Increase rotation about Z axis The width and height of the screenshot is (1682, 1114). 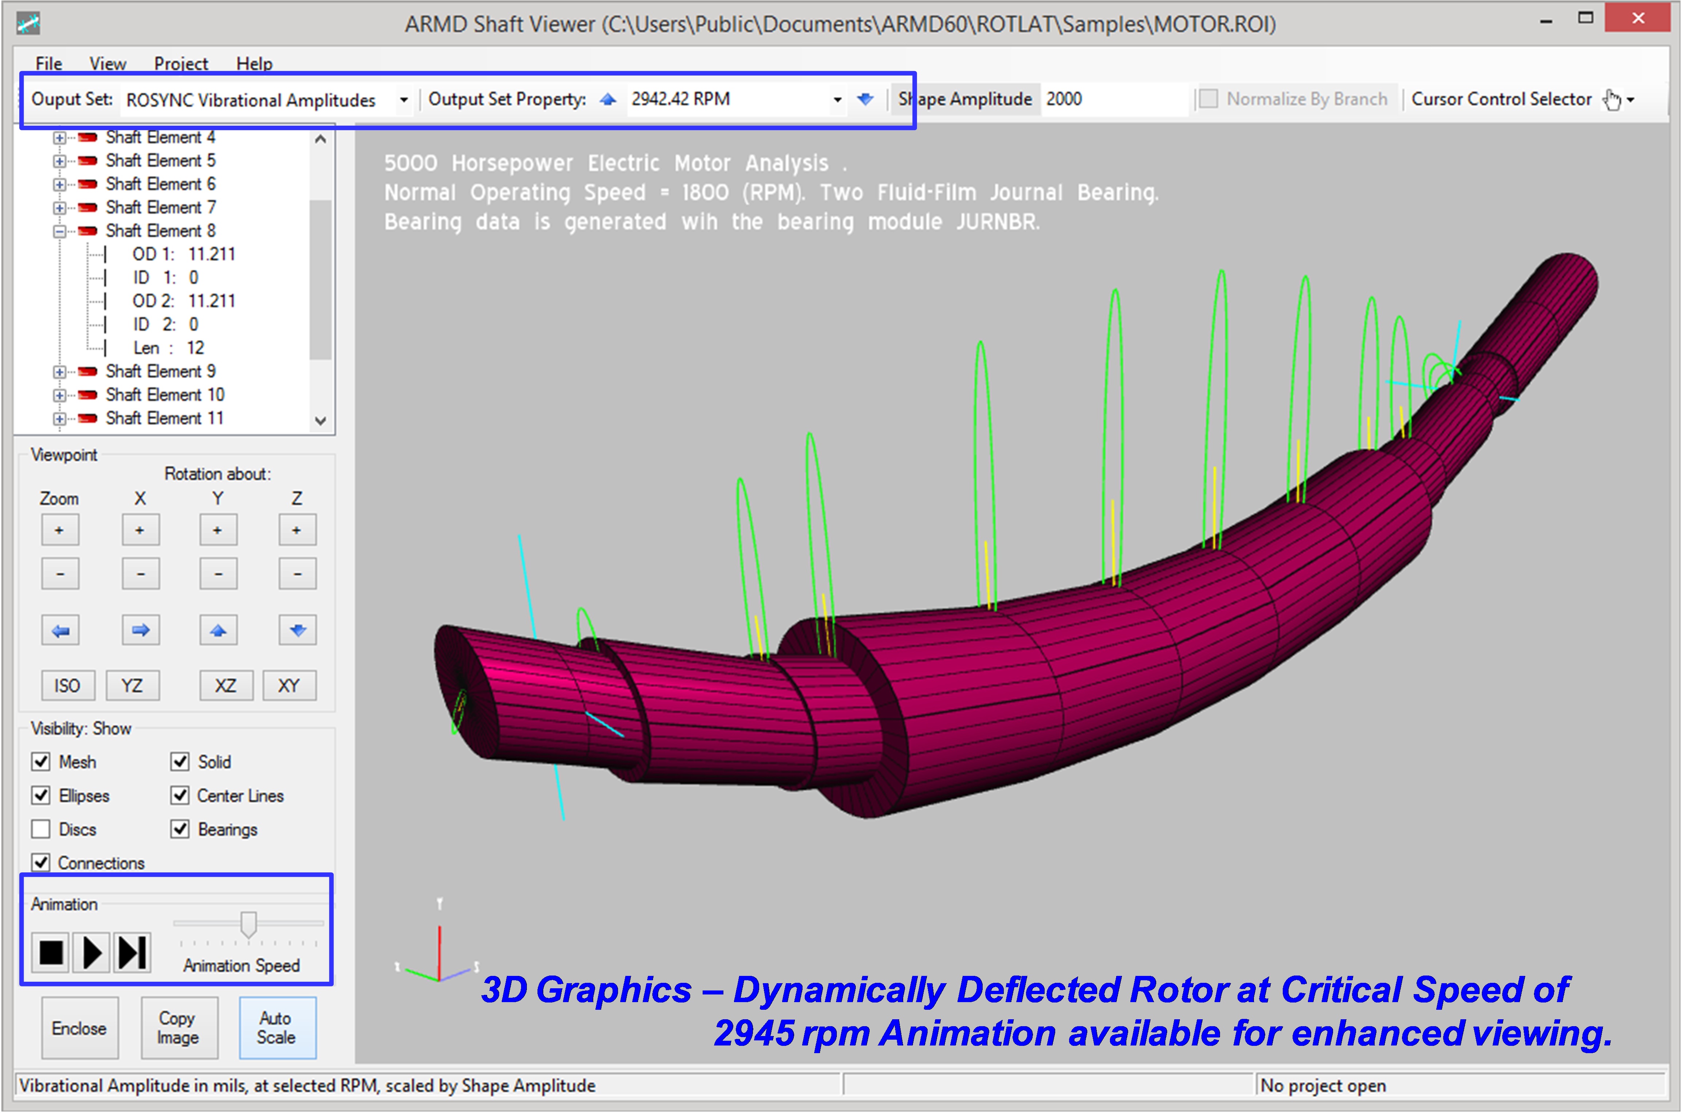pos(297,530)
